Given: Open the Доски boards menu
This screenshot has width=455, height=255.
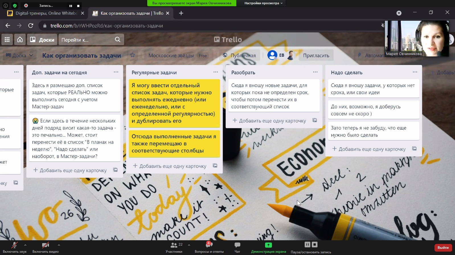Looking at the screenshot, I should pyautogui.click(x=42, y=40).
